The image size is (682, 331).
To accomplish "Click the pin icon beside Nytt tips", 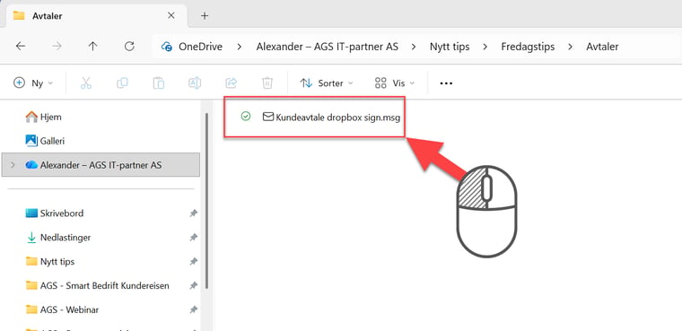I will click(193, 261).
